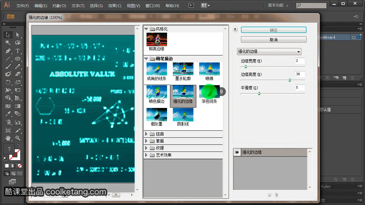Select the Selection tool arrow
This screenshot has height=205, width=365.
(8, 35)
